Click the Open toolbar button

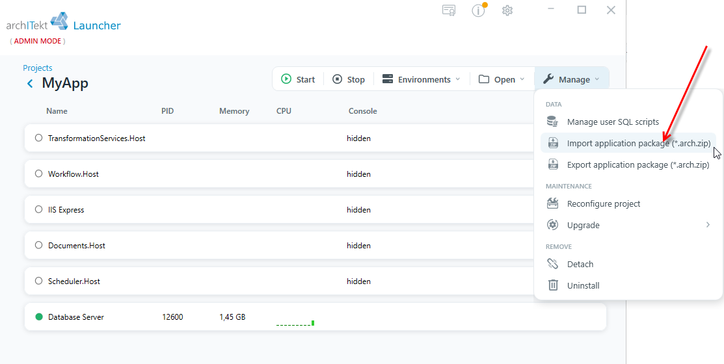[502, 79]
